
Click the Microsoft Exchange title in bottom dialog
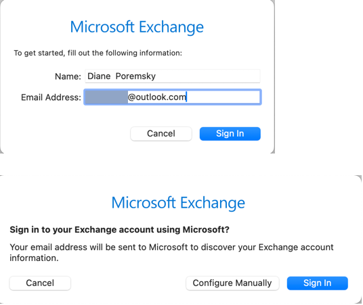tap(178, 203)
